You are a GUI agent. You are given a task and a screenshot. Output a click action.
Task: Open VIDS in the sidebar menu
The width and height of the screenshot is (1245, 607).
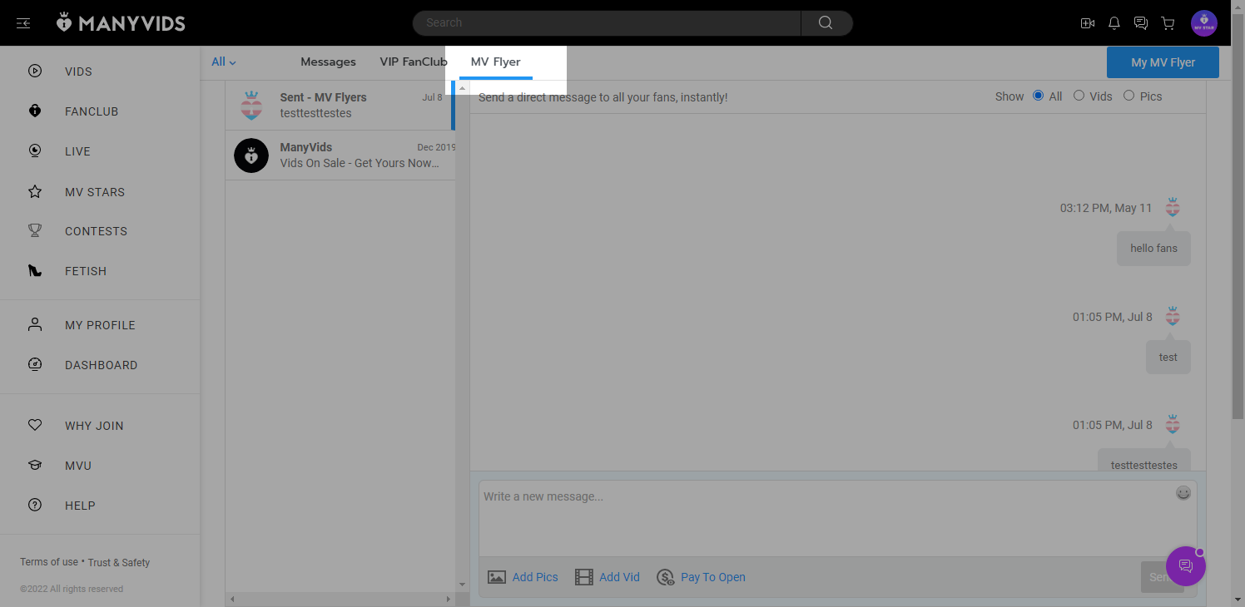78,72
